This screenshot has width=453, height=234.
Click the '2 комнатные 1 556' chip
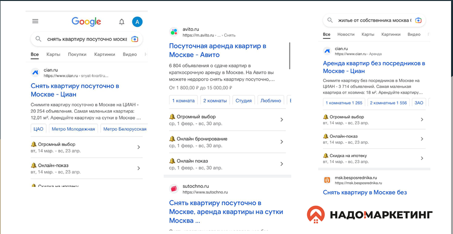pos(388,103)
